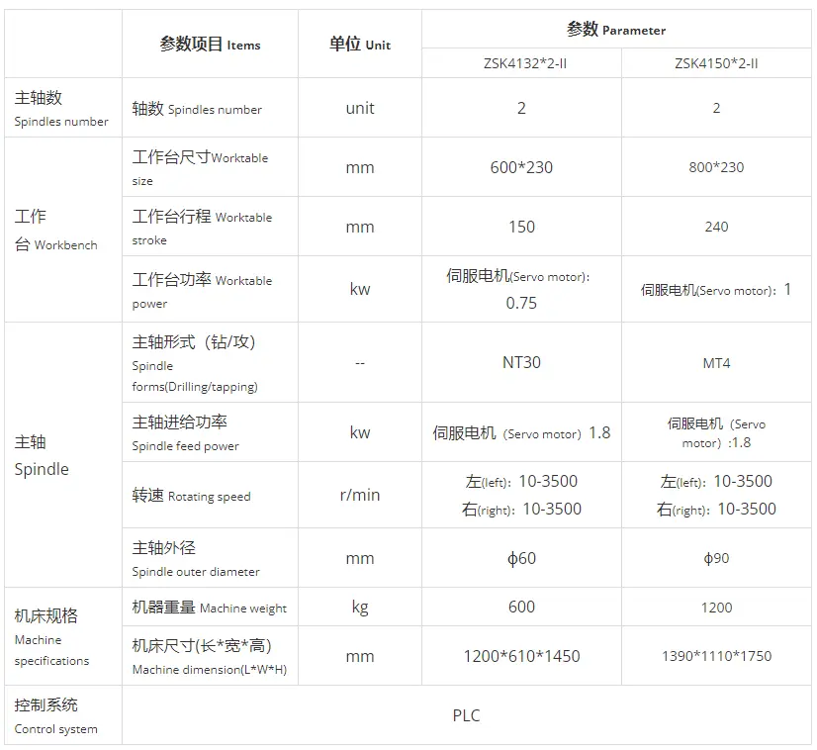Click the ZSK4132*2-II model column header
This screenshot has width=817, height=750.
pyautogui.click(x=521, y=63)
